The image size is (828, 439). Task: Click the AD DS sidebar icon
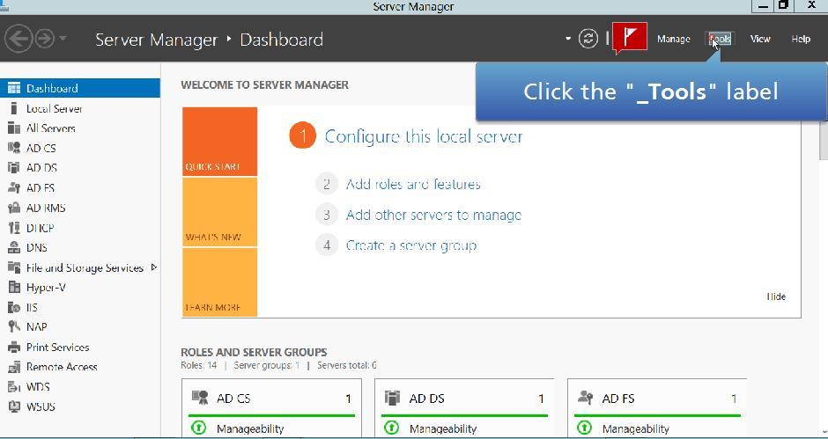coord(14,168)
